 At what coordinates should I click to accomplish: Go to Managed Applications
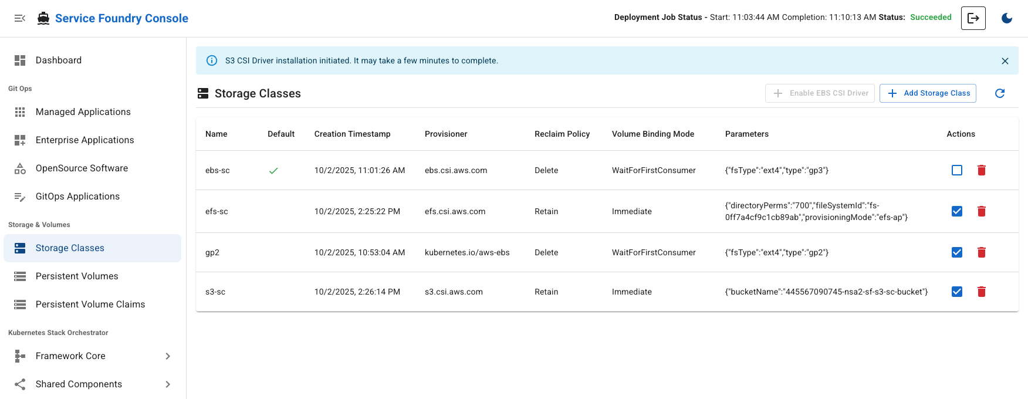point(83,112)
